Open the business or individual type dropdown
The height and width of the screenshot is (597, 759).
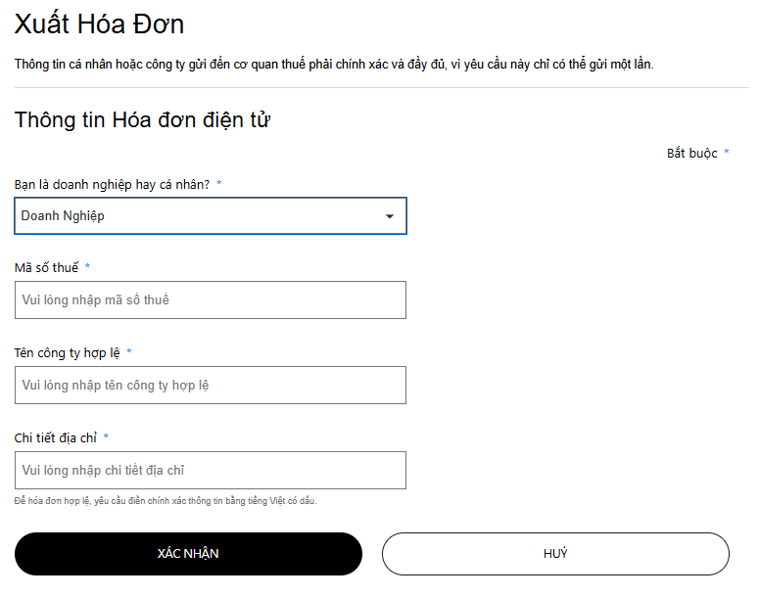(210, 216)
